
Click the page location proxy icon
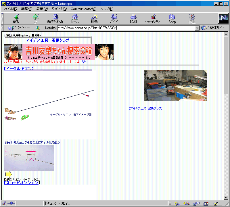click(38, 28)
